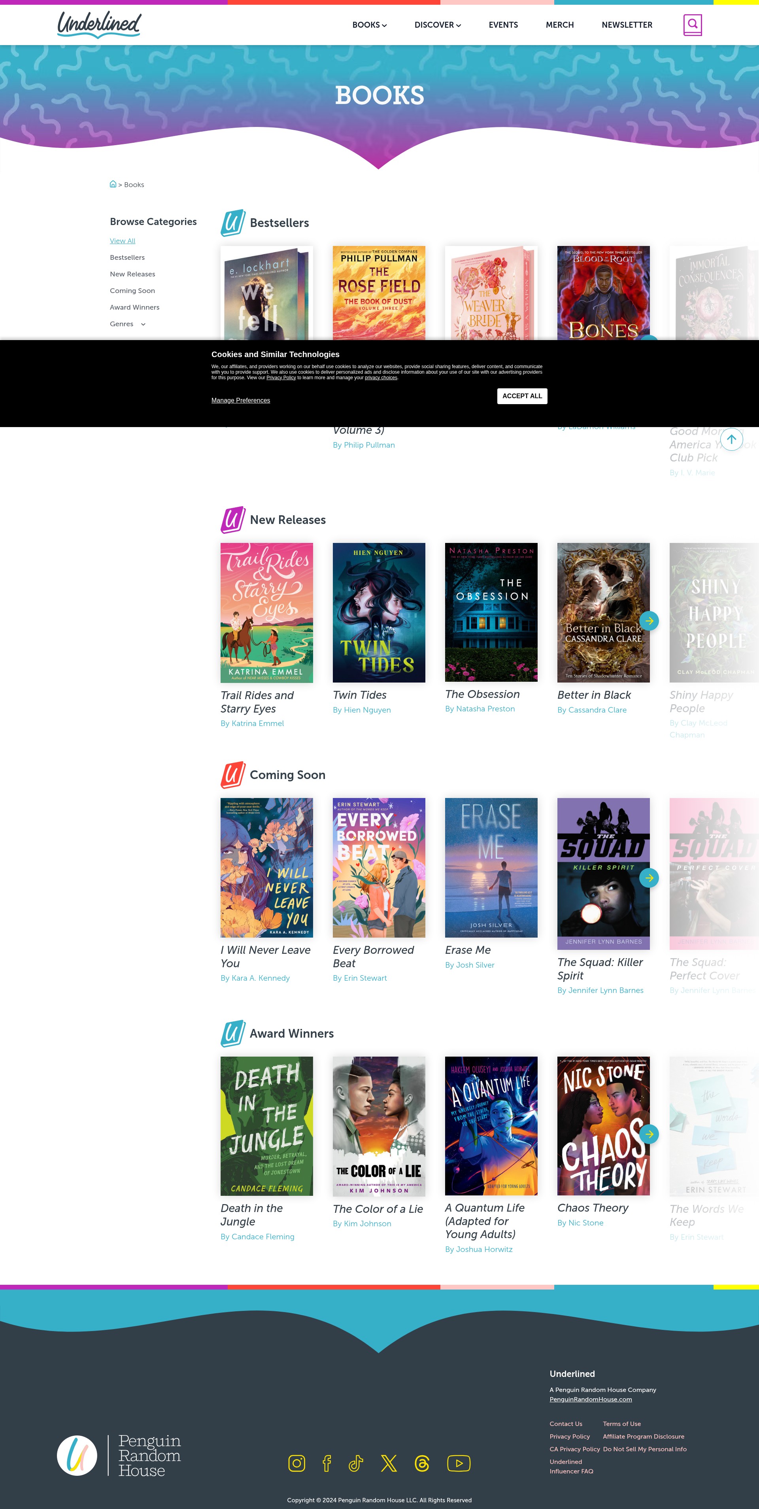Open Terms of Use footer link

point(622,1424)
